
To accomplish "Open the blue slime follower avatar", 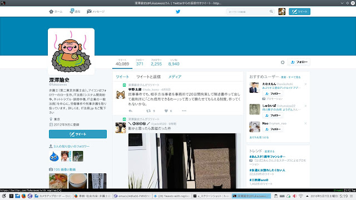I will coord(54,156).
